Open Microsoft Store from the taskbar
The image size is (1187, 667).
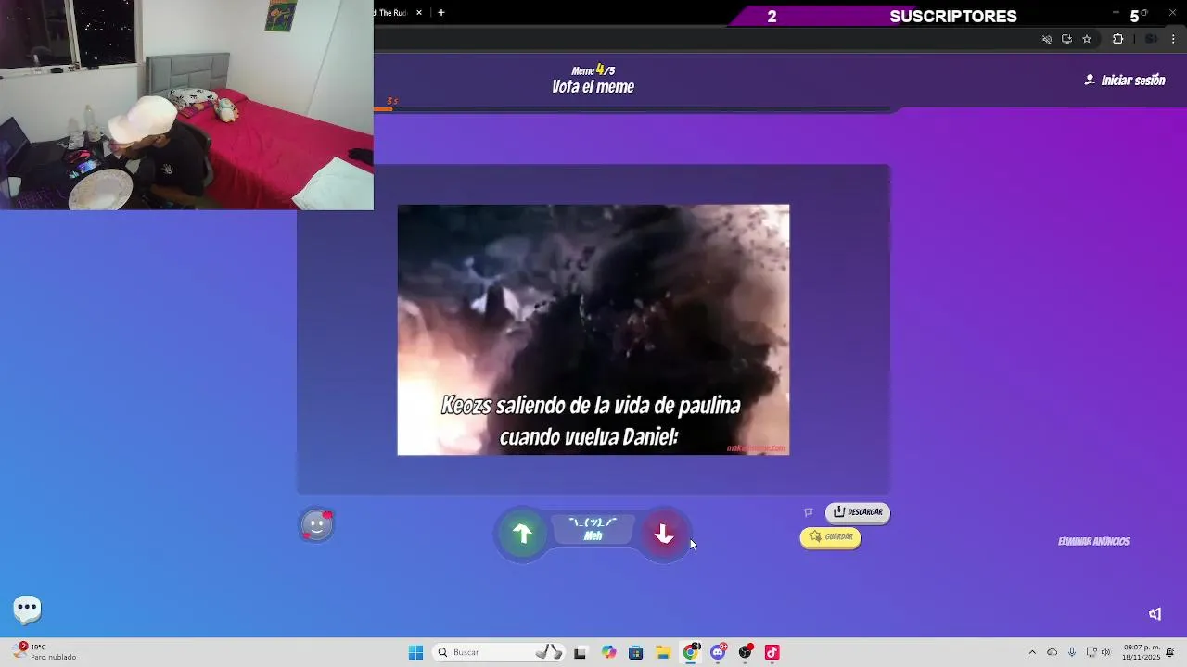[x=635, y=652]
